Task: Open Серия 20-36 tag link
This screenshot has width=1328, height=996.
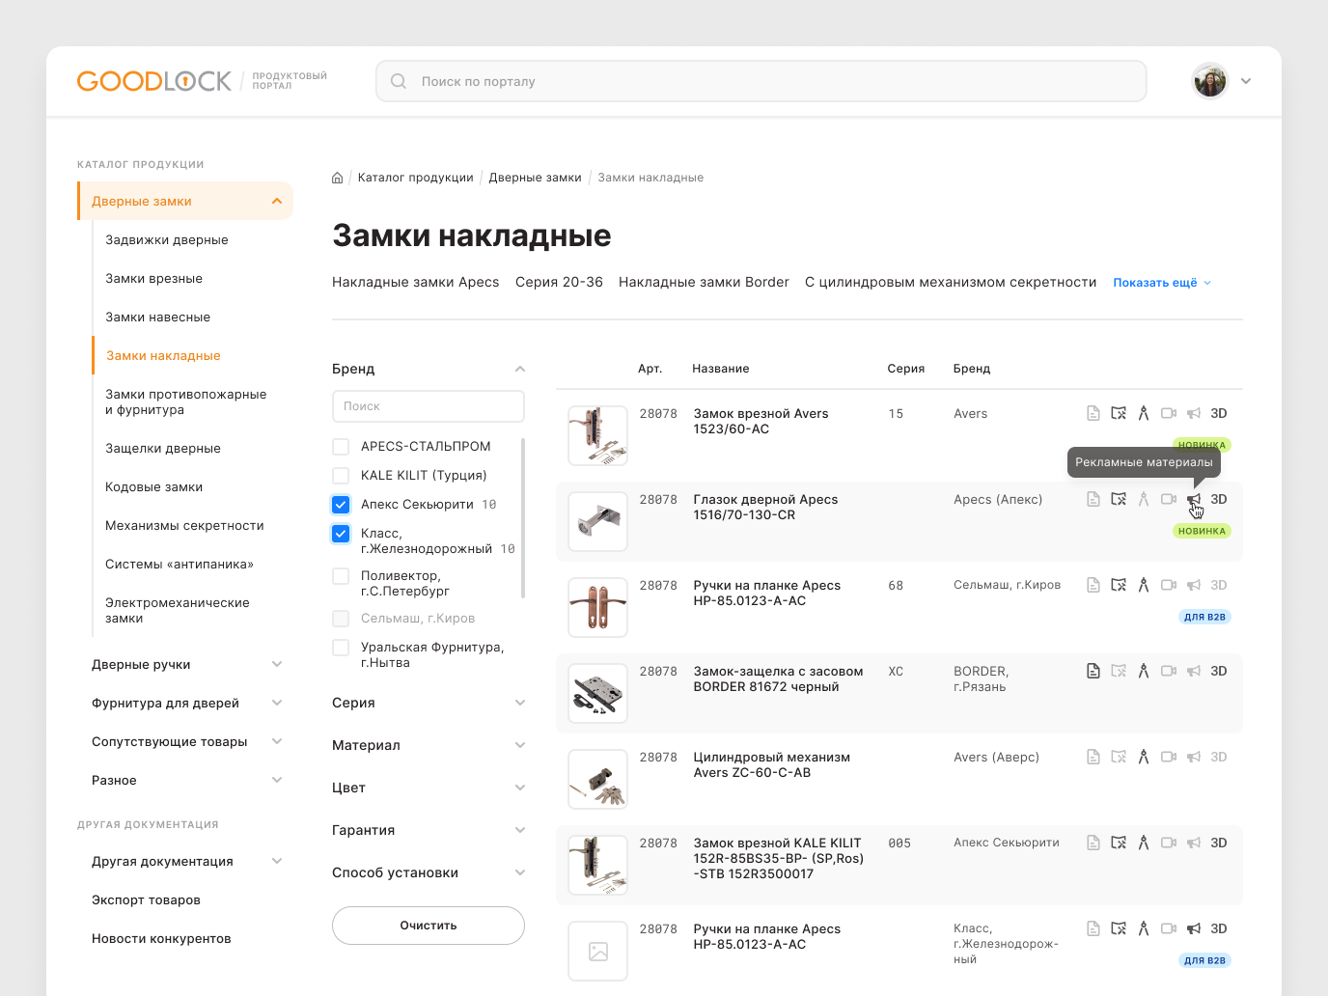Action: pos(559,282)
